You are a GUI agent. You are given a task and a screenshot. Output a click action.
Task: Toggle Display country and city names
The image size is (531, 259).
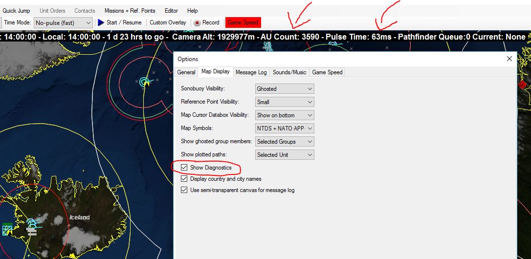[x=184, y=179]
